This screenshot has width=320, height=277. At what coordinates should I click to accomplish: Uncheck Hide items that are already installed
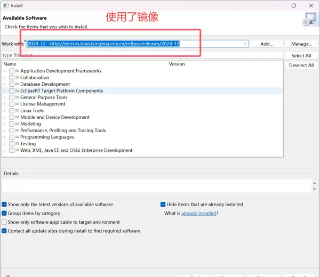click(x=163, y=205)
